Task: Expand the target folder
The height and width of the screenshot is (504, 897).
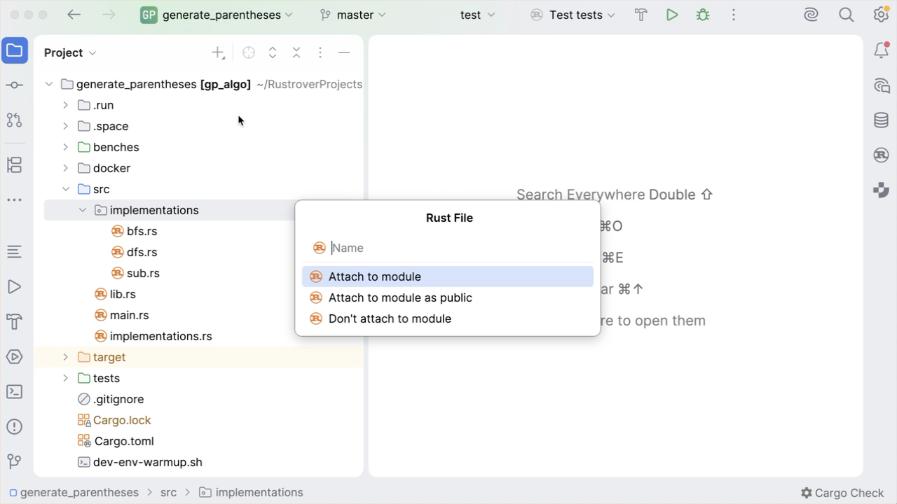Action: (x=66, y=357)
